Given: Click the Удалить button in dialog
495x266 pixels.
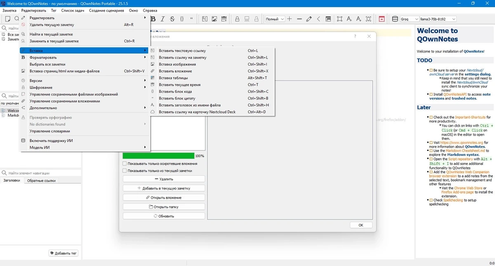Looking at the screenshot, I should click(164, 179).
